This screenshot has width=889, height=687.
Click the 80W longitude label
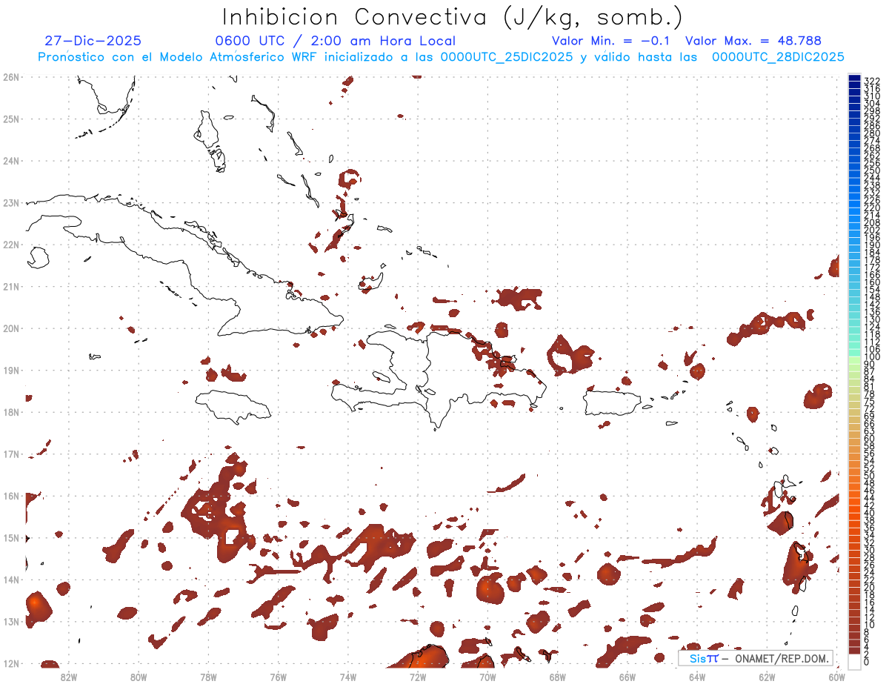[139, 677]
